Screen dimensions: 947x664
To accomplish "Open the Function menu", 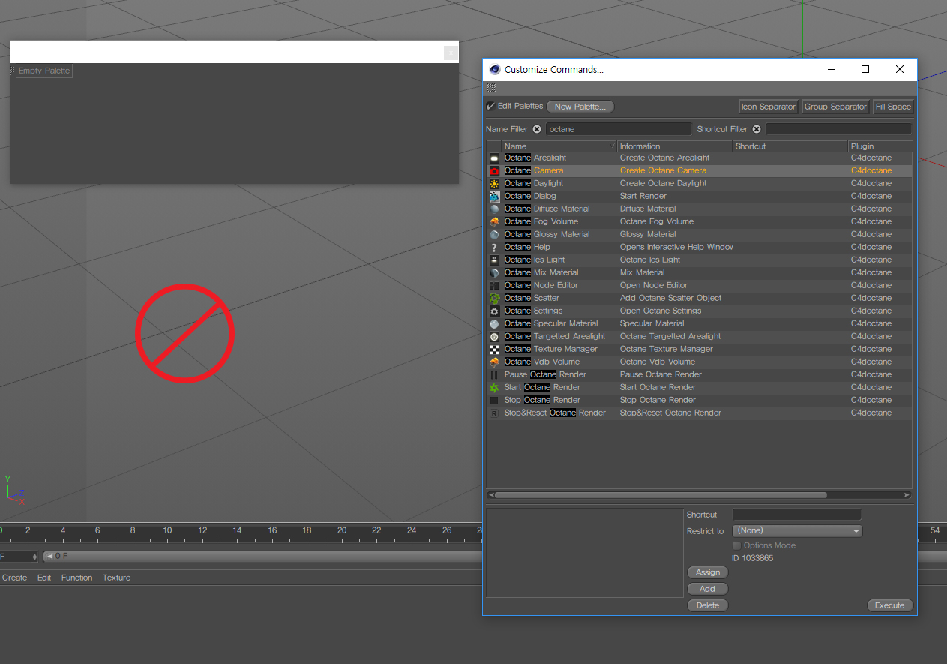I will click(x=77, y=578).
